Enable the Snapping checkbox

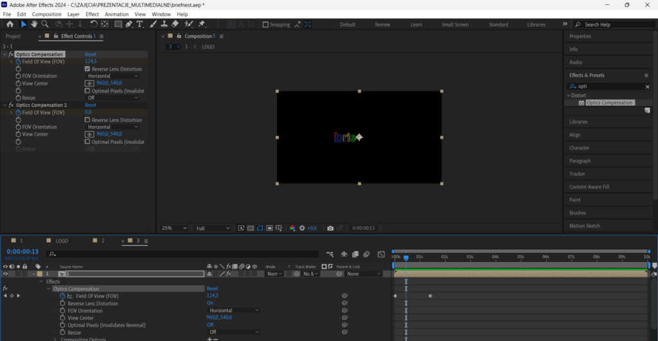265,24
